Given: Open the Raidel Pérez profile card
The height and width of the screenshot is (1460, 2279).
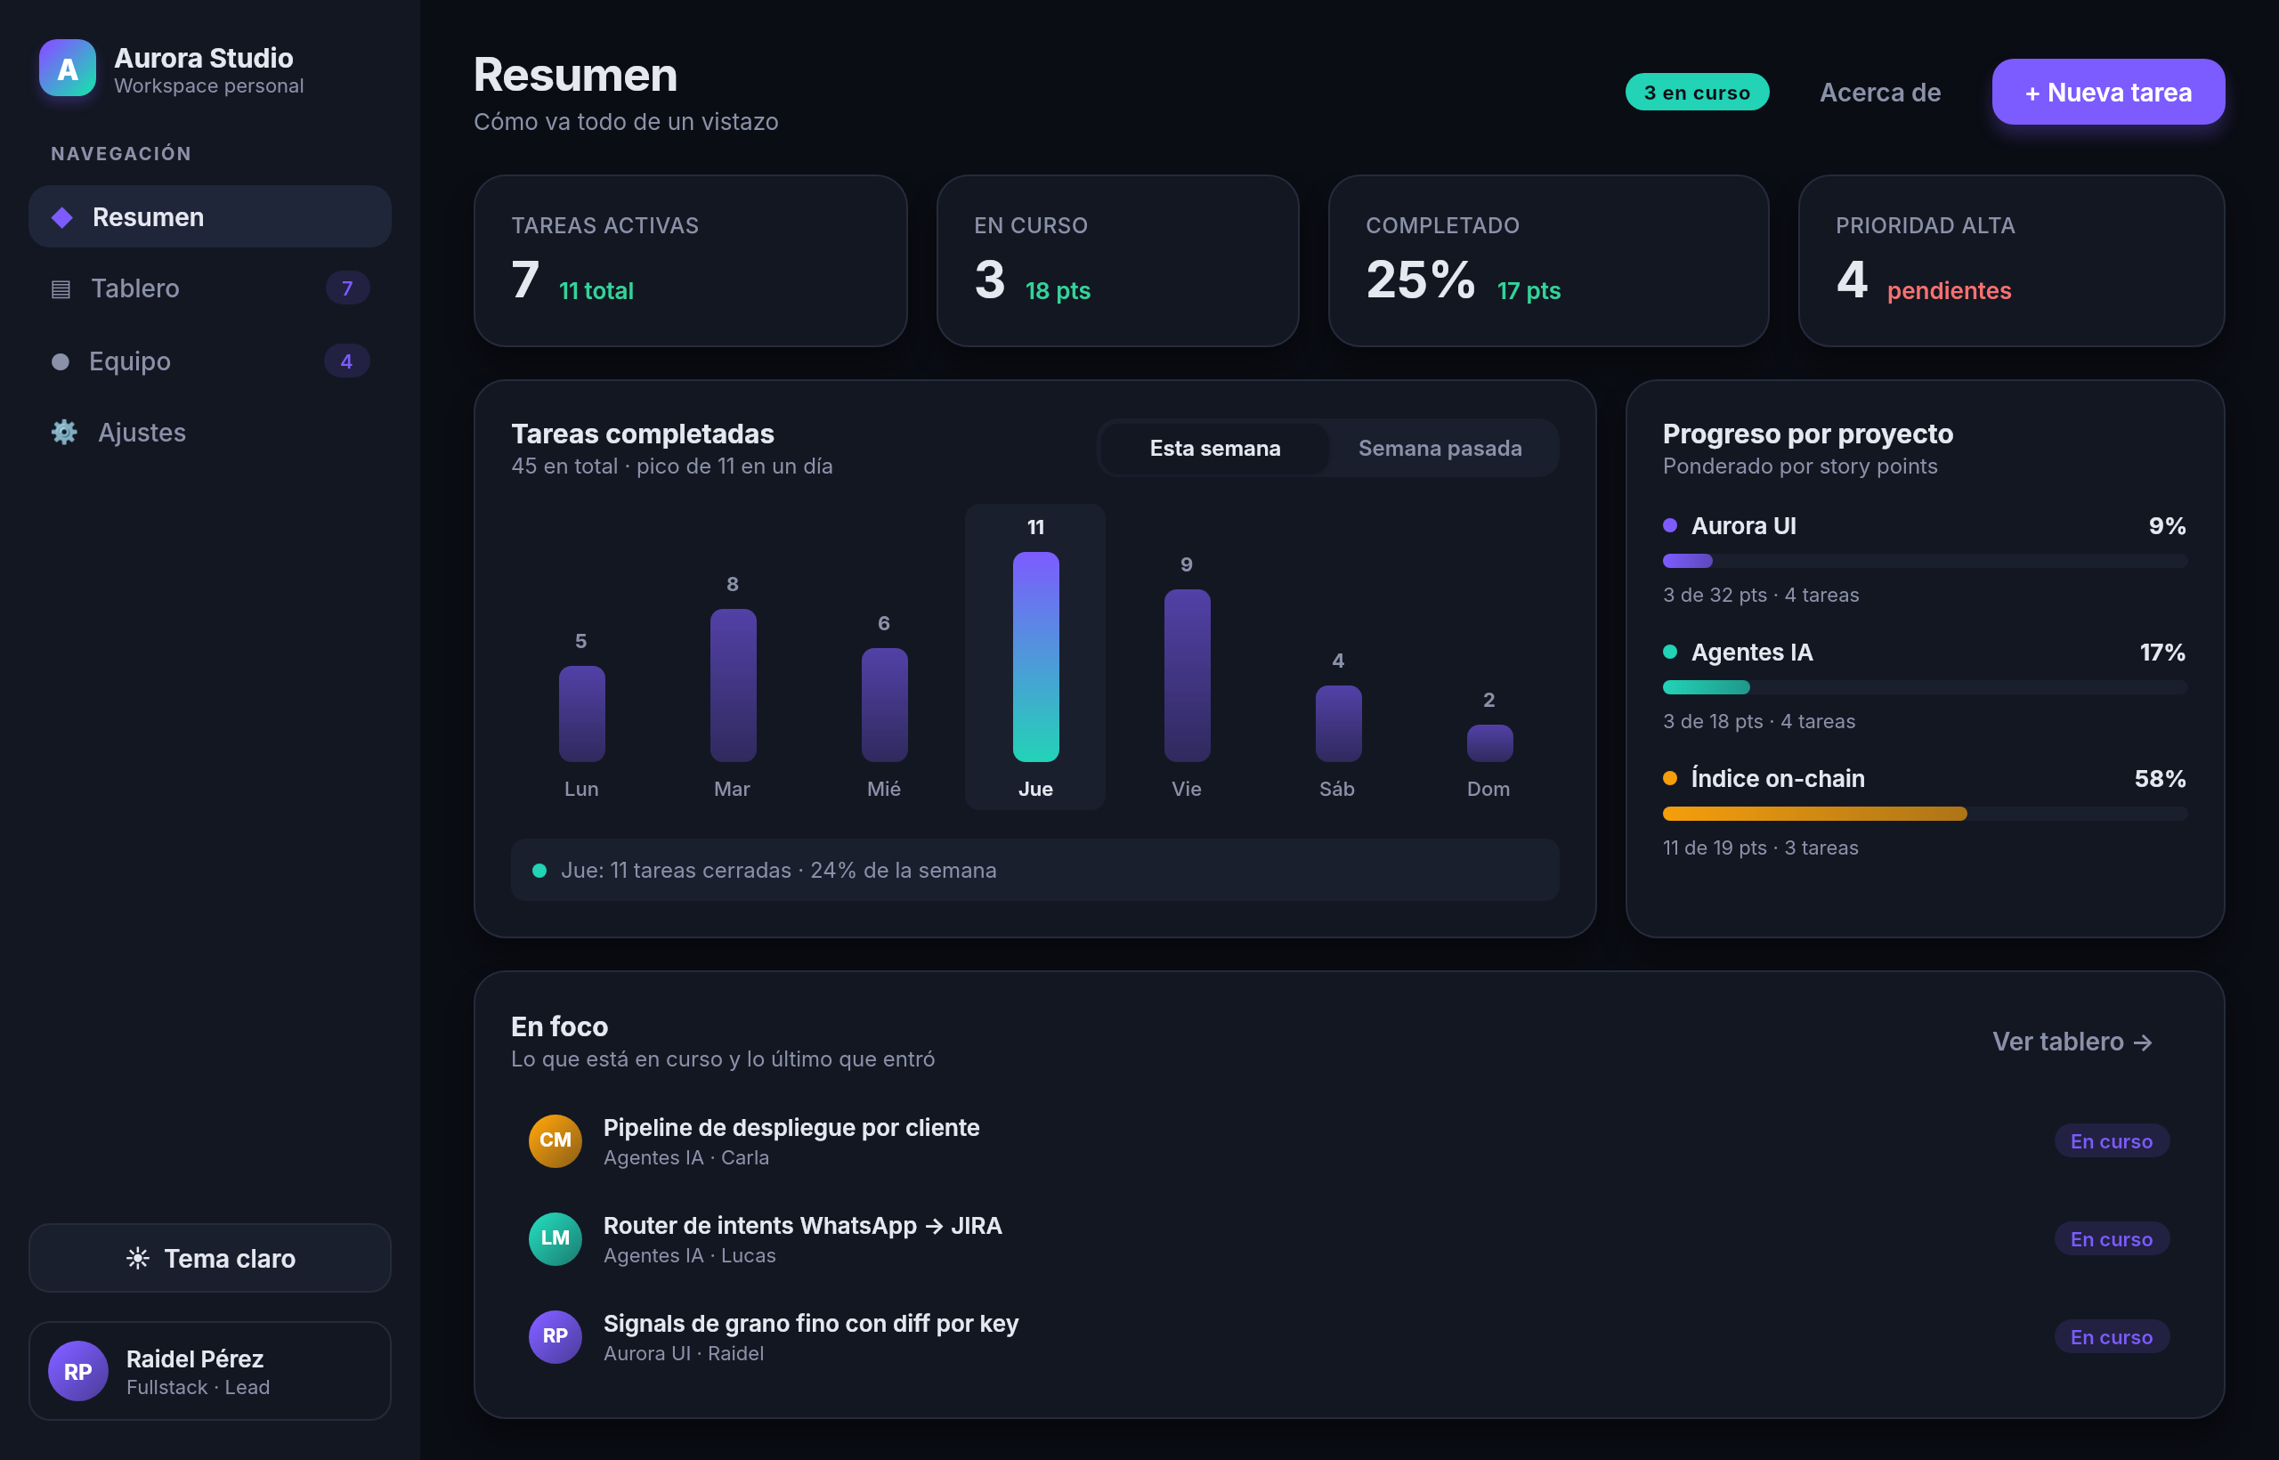Looking at the screenshot, I should pos(209,1371).
